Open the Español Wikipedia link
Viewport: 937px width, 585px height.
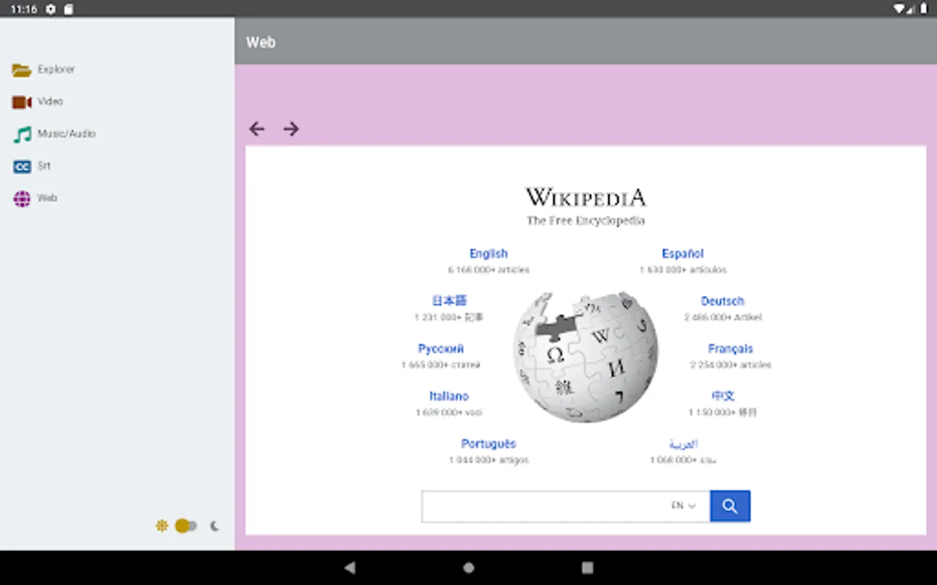pyautogui.click(x=683, y=253)
